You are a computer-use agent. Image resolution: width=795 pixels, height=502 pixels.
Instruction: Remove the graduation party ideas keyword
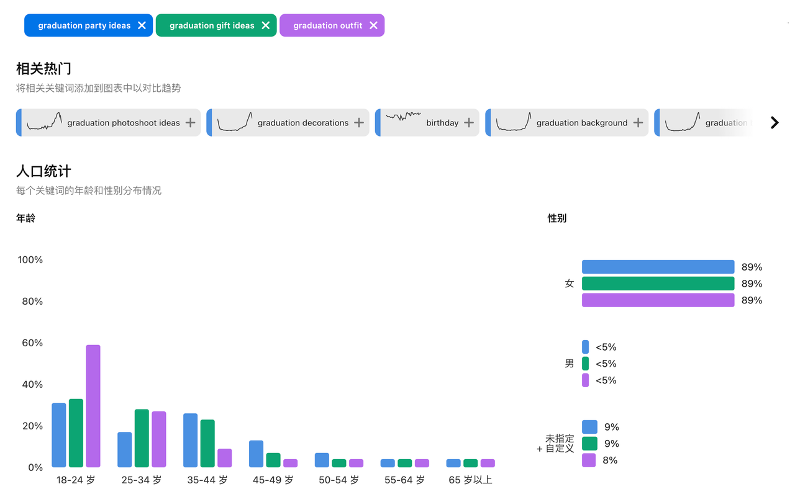[142, 25]
